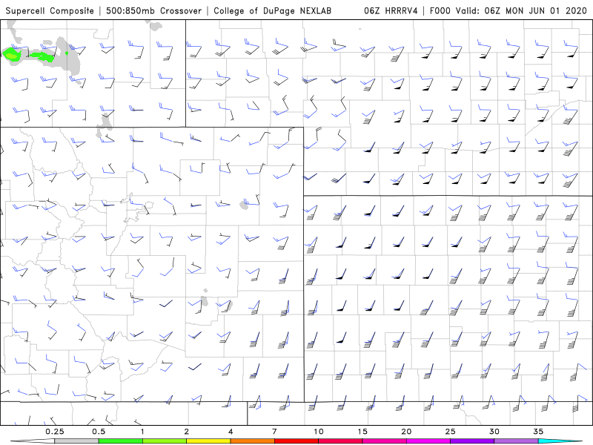This screenshot has height=445, width=593.
Task: Select the red 7–10 legend swatch
Action: tap(296, 441)
